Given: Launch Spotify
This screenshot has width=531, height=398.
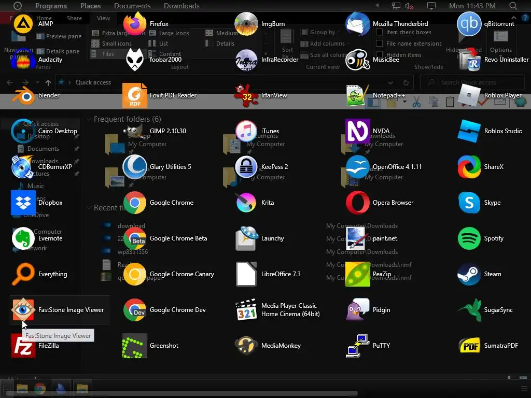Looking at the screenshot, I should point(481,238).
